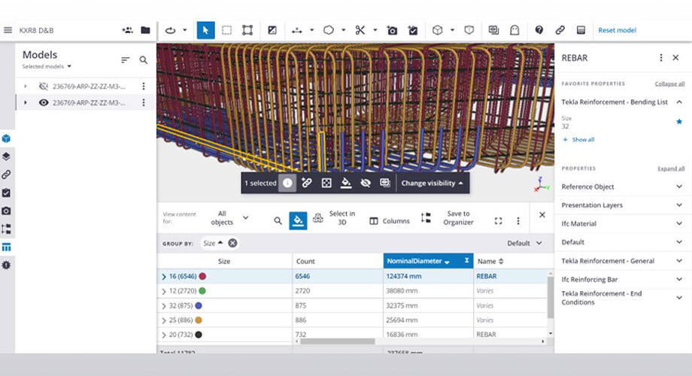
Task: Click the green swatch for size 12
Action: [202, 291]
